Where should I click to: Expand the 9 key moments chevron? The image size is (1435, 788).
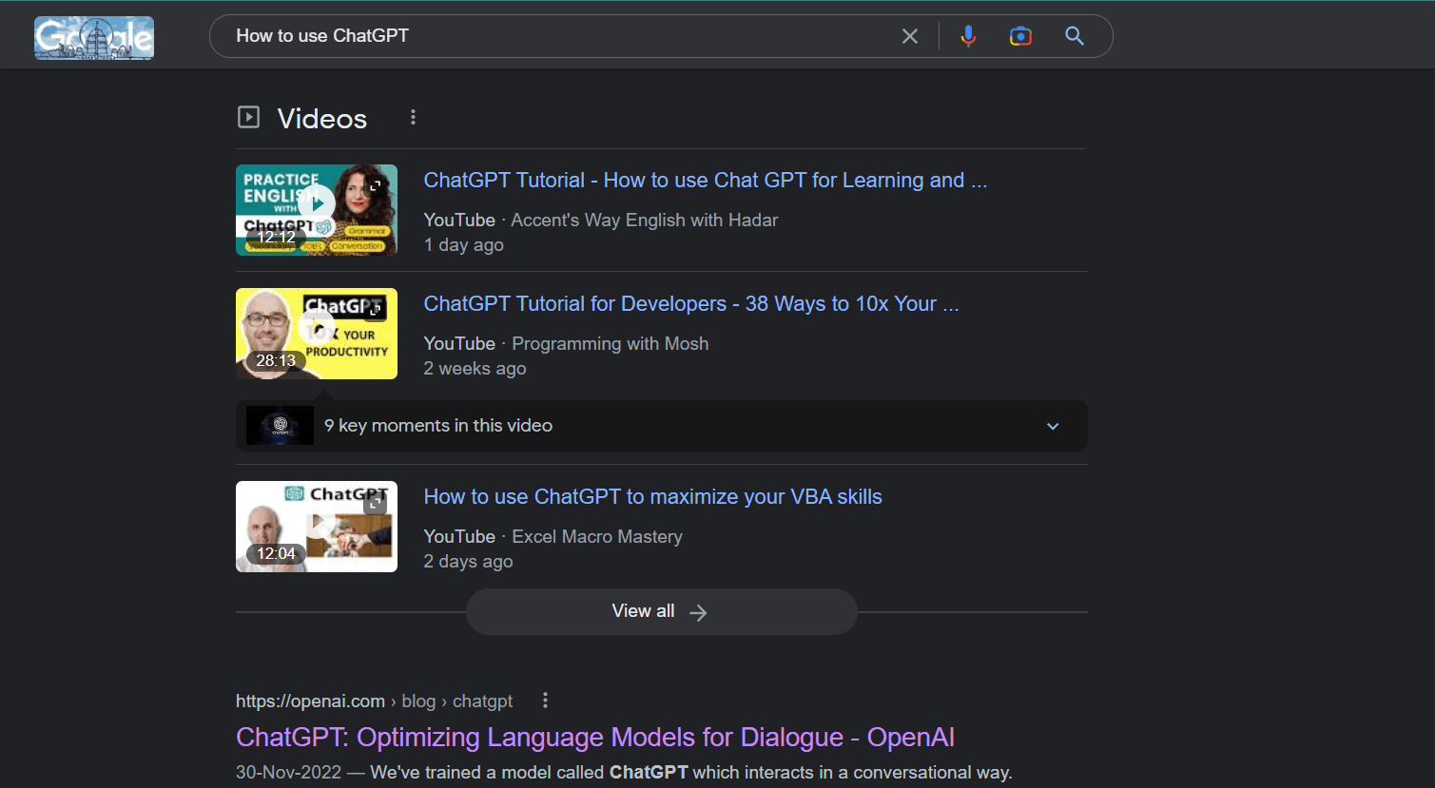pos(1053,426)
